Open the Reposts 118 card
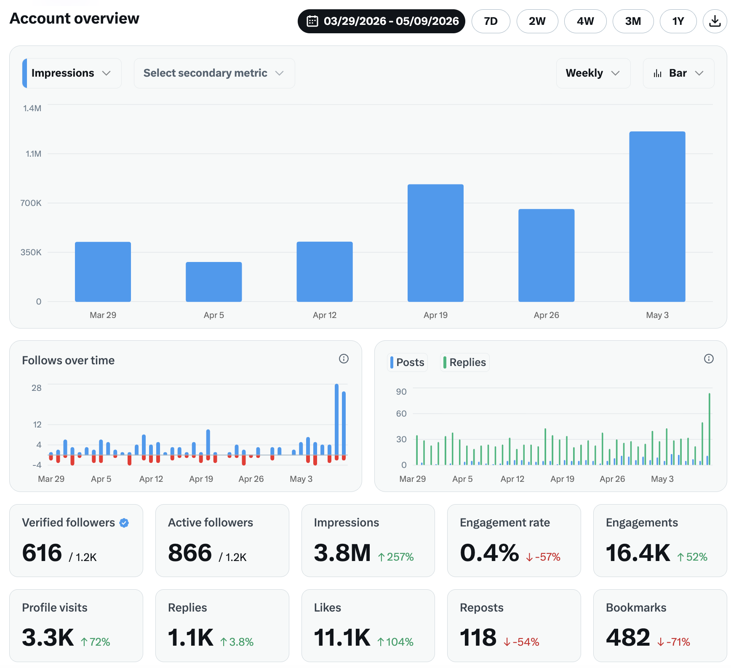This screenshot has height=668, width=731. (514, 625)
